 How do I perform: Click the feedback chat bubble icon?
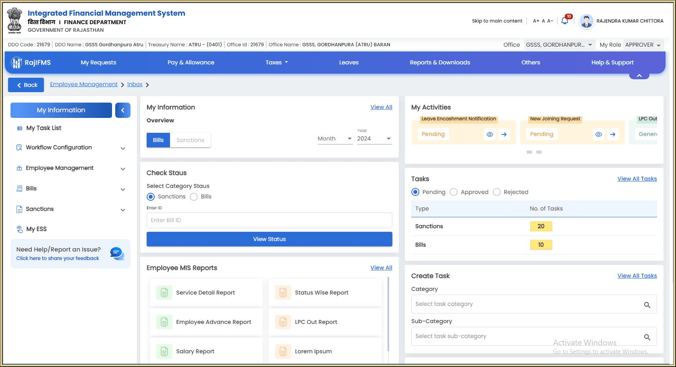[x=117, y=254]
